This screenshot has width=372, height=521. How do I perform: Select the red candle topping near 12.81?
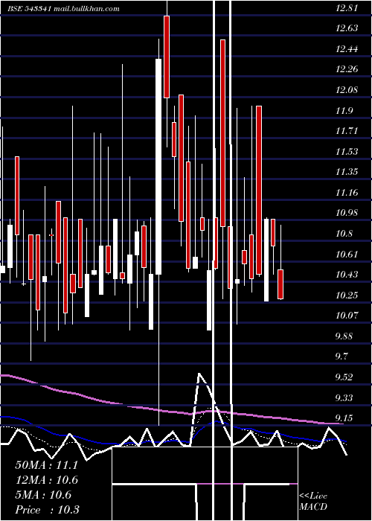point(167,57)
